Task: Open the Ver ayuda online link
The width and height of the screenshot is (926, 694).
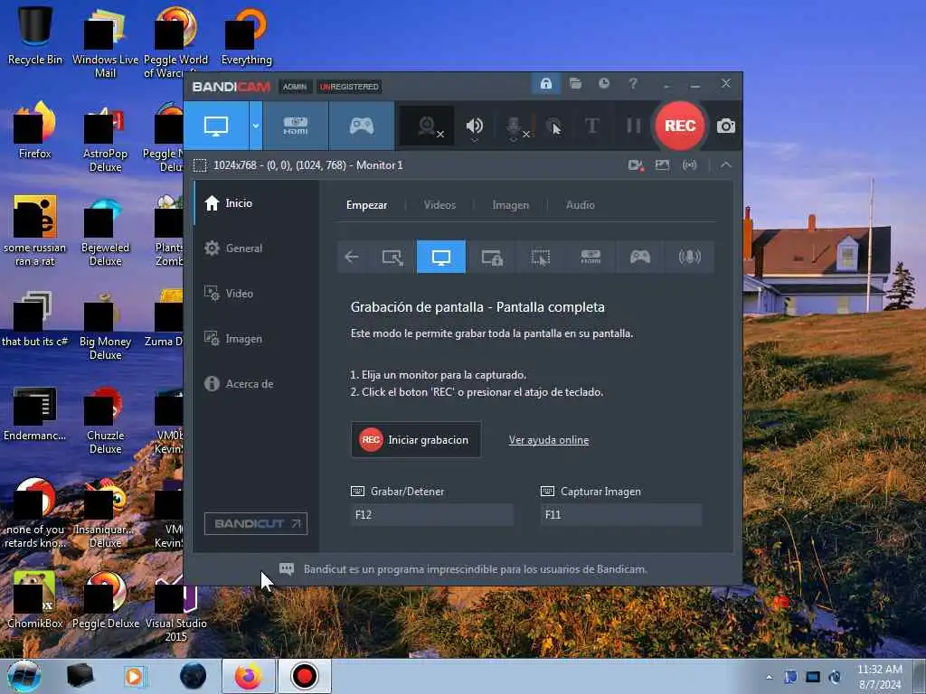Action: [x=549, y=440]
